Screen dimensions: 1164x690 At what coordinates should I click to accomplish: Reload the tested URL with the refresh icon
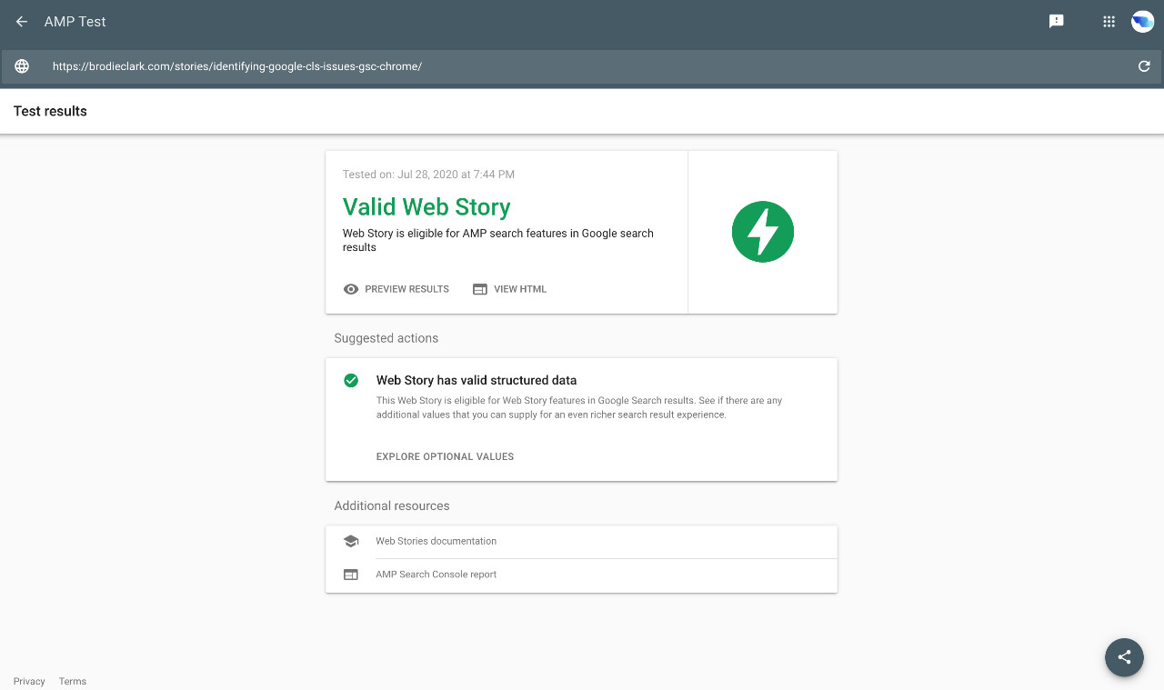pos(1143,65)
